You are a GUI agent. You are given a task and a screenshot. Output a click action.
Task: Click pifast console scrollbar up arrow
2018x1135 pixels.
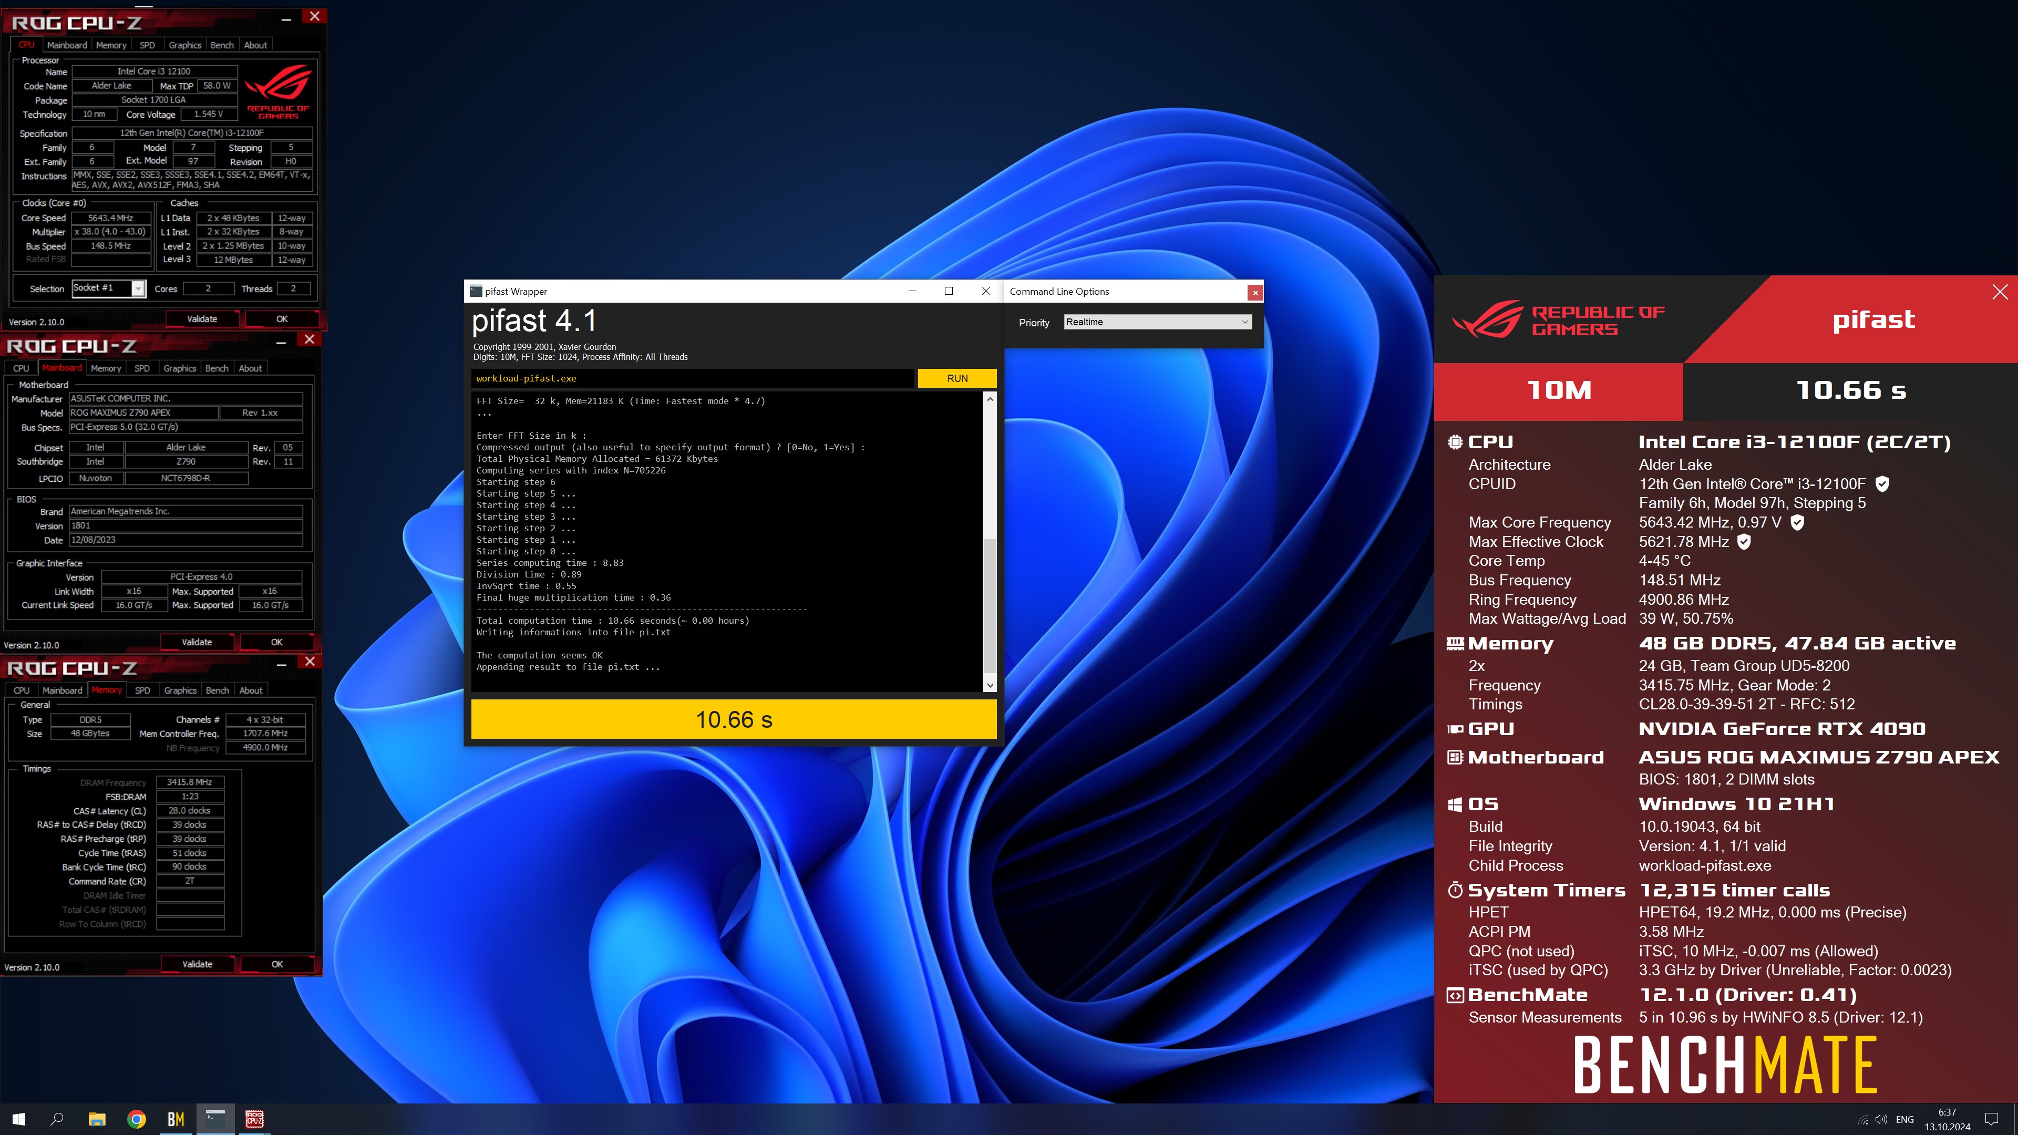990,399
